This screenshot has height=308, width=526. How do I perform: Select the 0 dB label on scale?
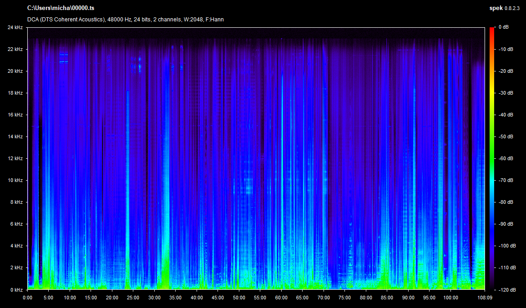point(504,27)
